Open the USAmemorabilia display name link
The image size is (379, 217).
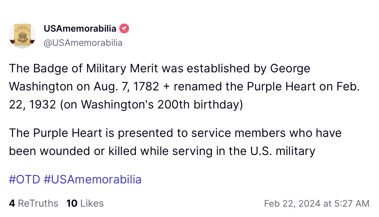80,28
